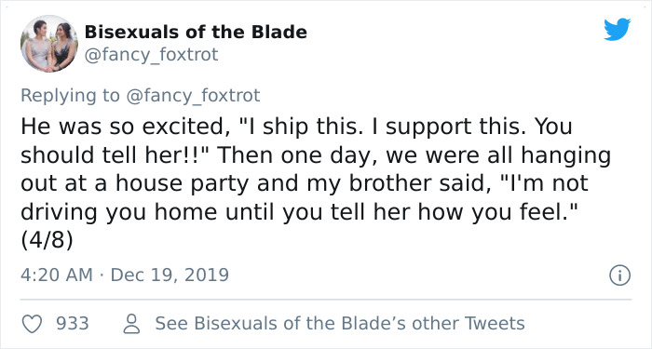
Task: Click the Twitter bird logo
Action: click(x=617, y=30)
